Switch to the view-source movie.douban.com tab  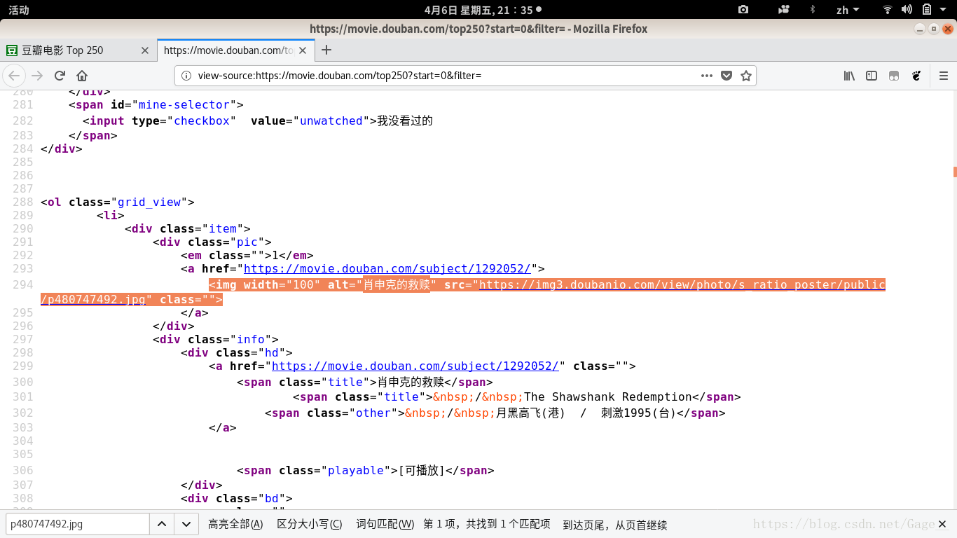235,50
